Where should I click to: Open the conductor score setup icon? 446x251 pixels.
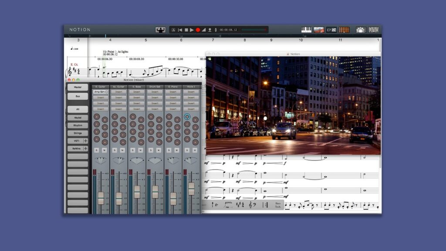click(x=160, y=30)
